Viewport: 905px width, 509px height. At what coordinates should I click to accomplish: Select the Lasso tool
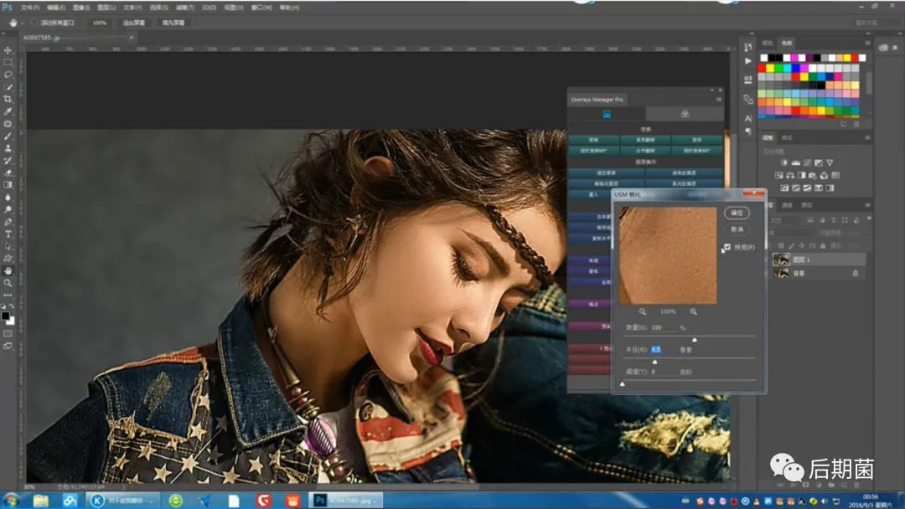click(8, 75)
